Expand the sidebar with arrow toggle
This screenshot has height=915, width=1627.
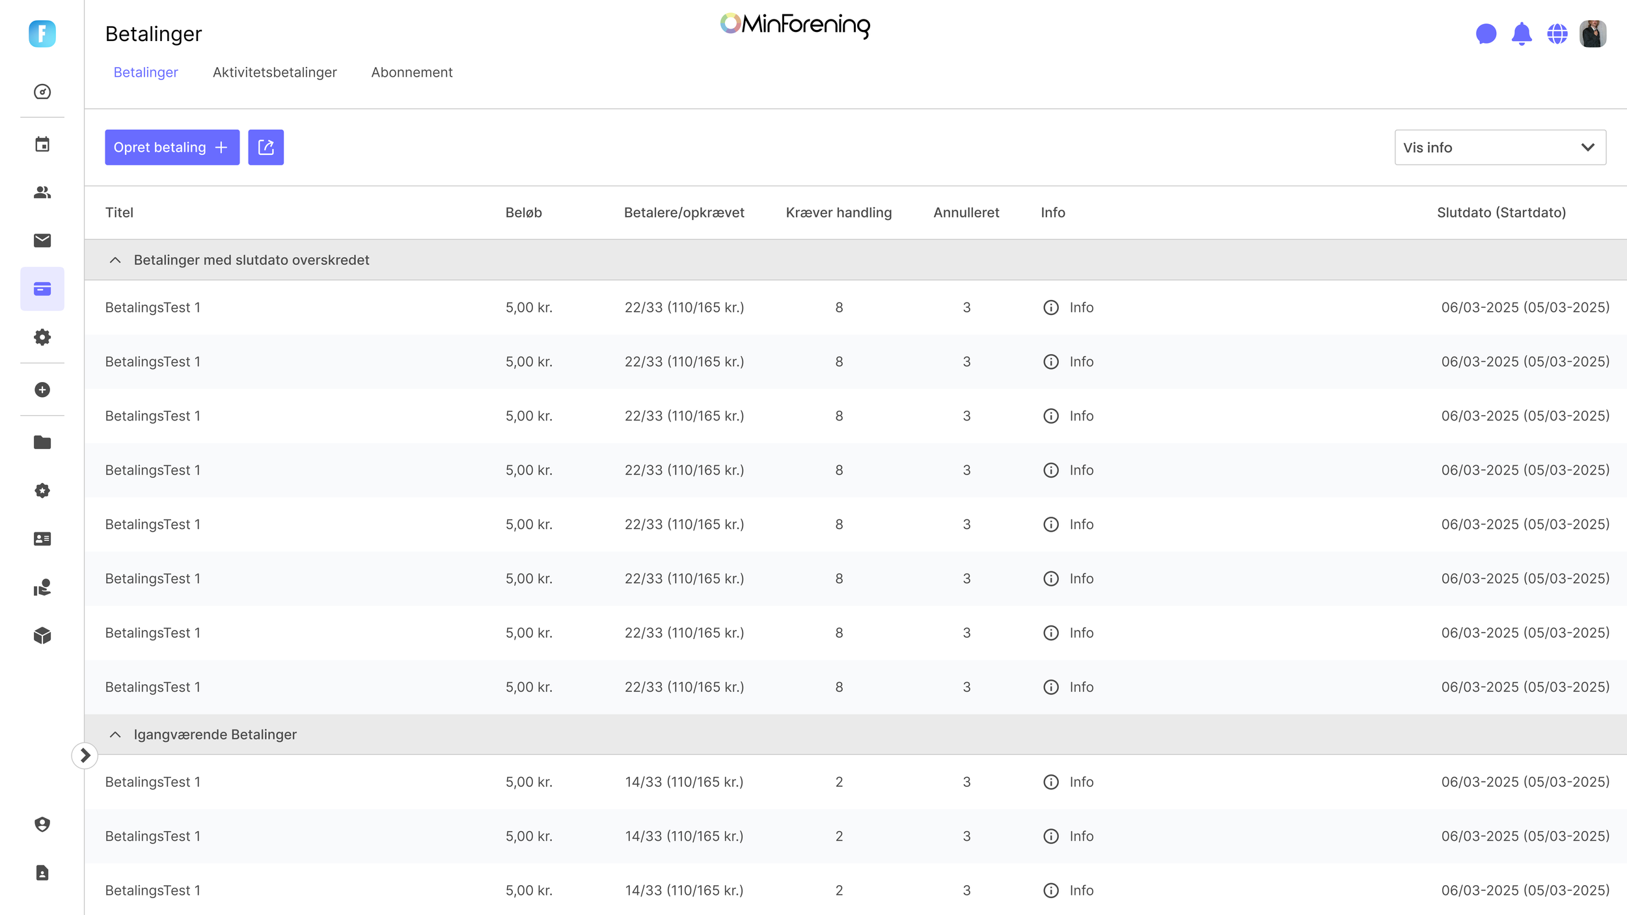coord(85,756)
